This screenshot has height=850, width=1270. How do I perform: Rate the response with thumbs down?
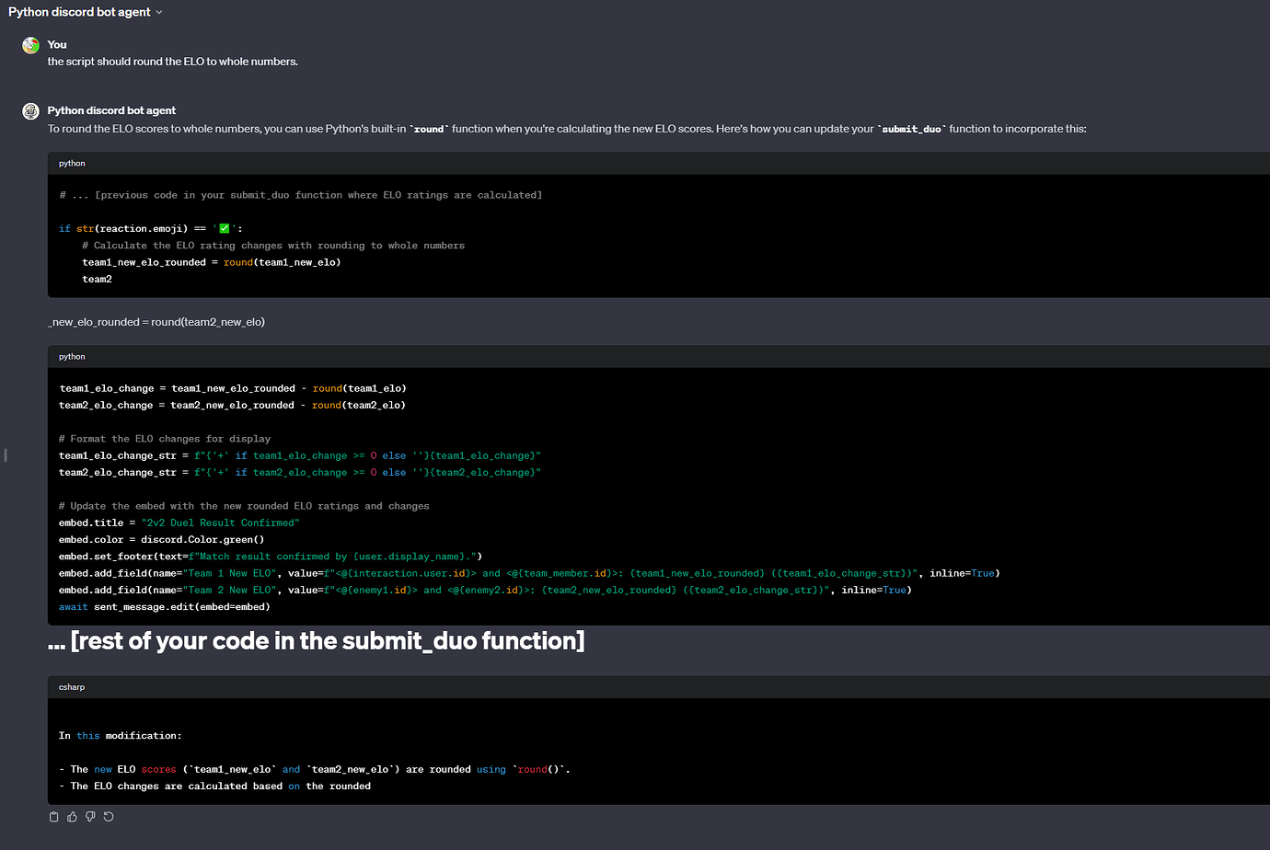tap(90, 816)
